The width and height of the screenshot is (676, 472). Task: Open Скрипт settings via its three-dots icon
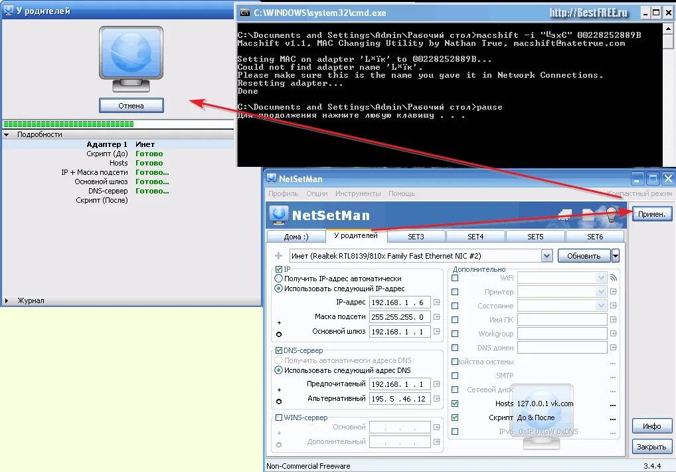click(613, 419)
